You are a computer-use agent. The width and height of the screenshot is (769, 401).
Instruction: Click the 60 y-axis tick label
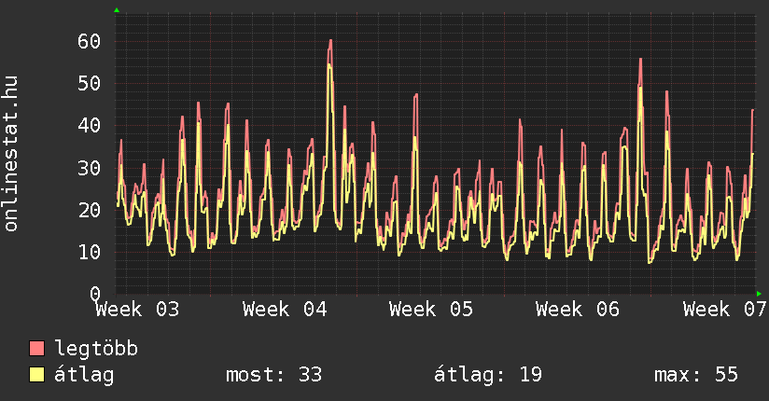point(89,41)
